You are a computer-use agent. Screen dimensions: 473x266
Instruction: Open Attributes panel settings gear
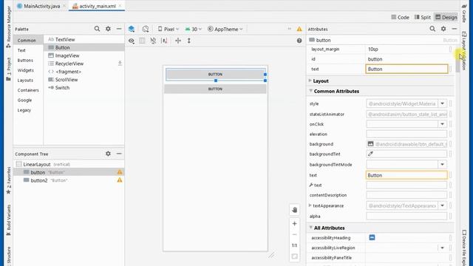click(x=443, y=29)
